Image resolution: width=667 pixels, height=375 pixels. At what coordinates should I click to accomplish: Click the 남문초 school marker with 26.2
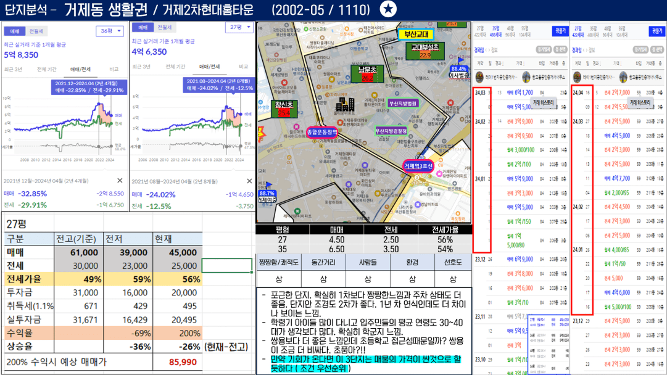pyautogui.click(x=367, y=73)
